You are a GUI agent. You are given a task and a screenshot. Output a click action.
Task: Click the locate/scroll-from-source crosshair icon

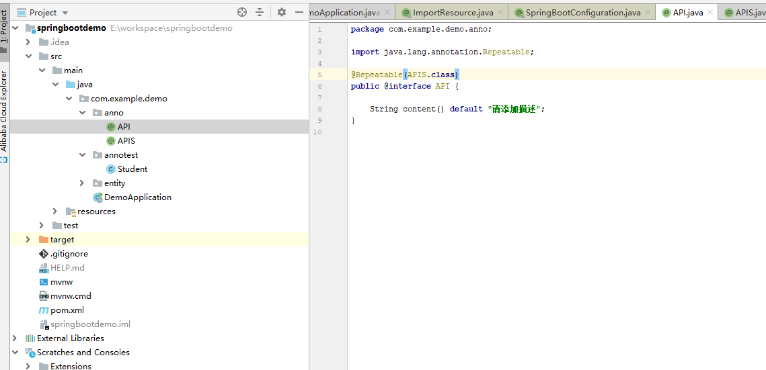[242, 12]
